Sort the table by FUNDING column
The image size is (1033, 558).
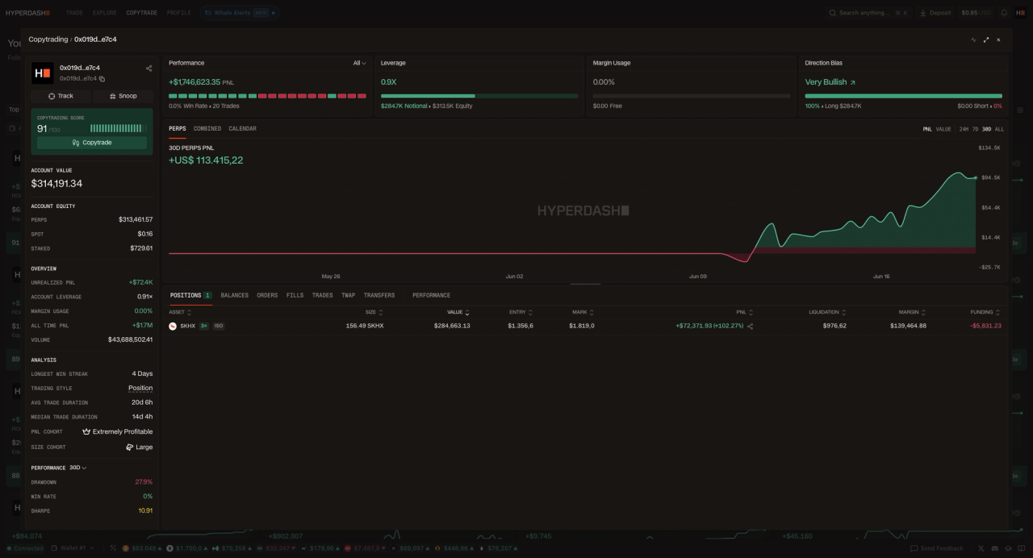point(987,312)
